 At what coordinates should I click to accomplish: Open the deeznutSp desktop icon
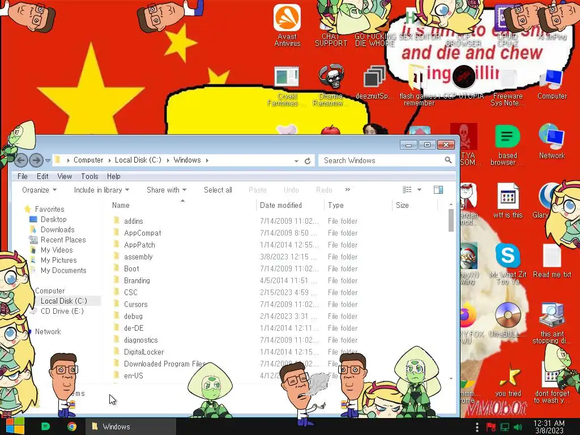(374, 82)
